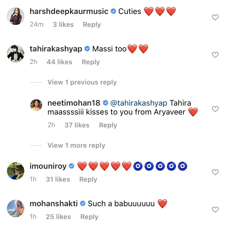Expand View 1 more reply

(76, 146)
